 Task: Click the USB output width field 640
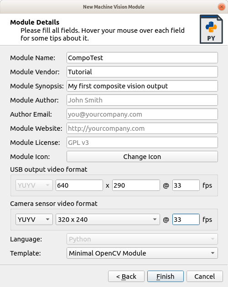coord(79,185)
